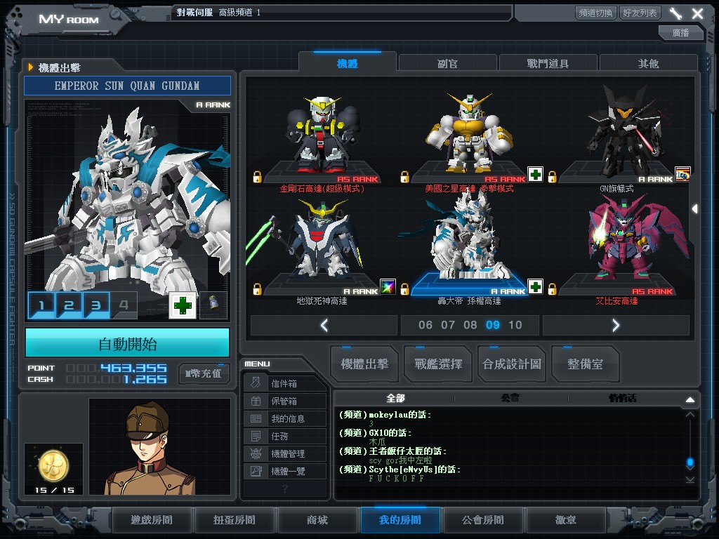The width and height of the screenshot is (719, 539).
Task: Select loadout slot 2
Action: 69,305
